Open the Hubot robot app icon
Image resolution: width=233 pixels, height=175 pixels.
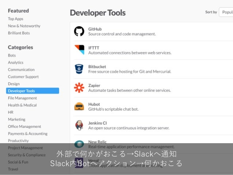(79, 106)
